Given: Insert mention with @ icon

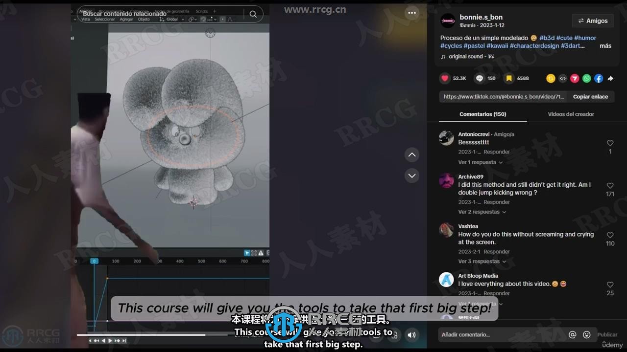Looking at the screenshot, I should (572, 335).
